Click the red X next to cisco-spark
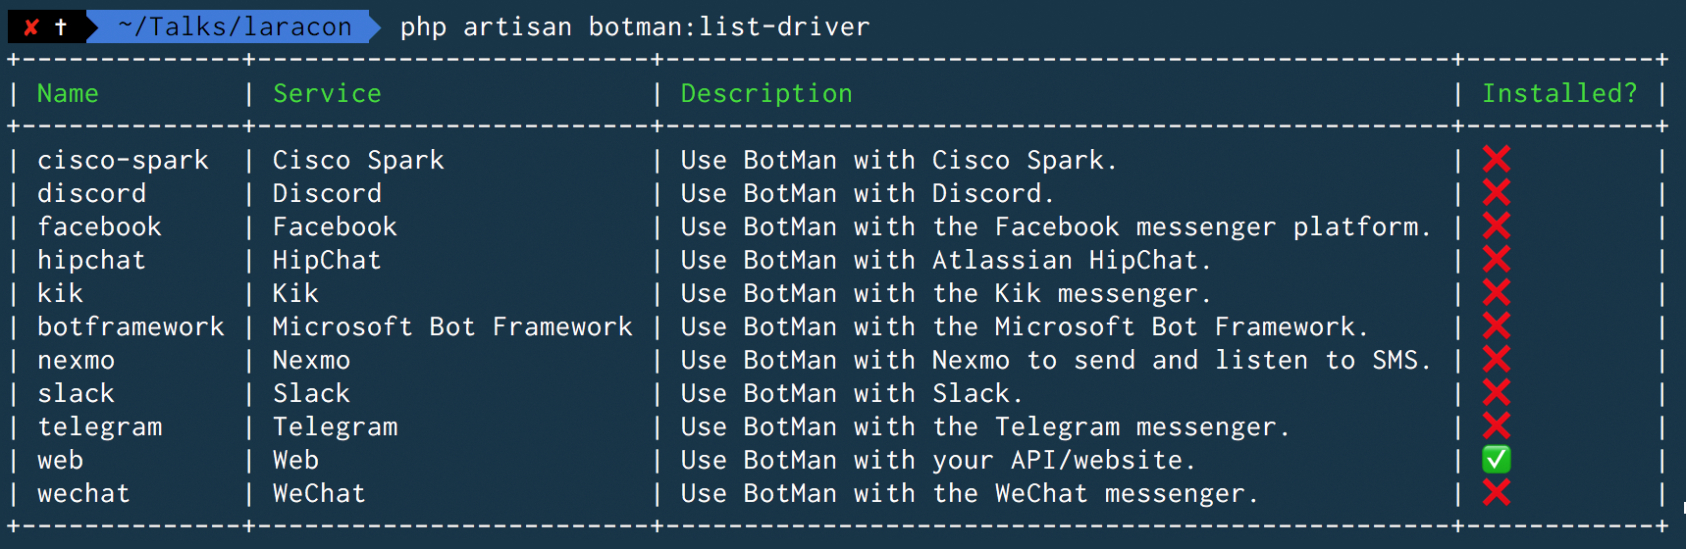The width and height of the screenshot is (1686, 549). point(1497,159)
